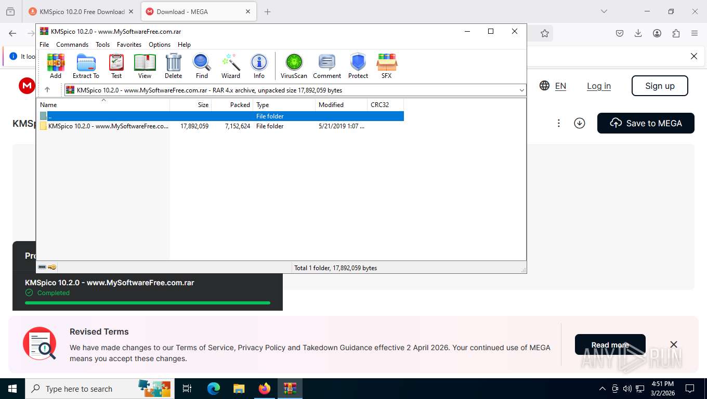Open the Help menu in WinRAR
The image size is (707, 399).
[x=184, y=45]
